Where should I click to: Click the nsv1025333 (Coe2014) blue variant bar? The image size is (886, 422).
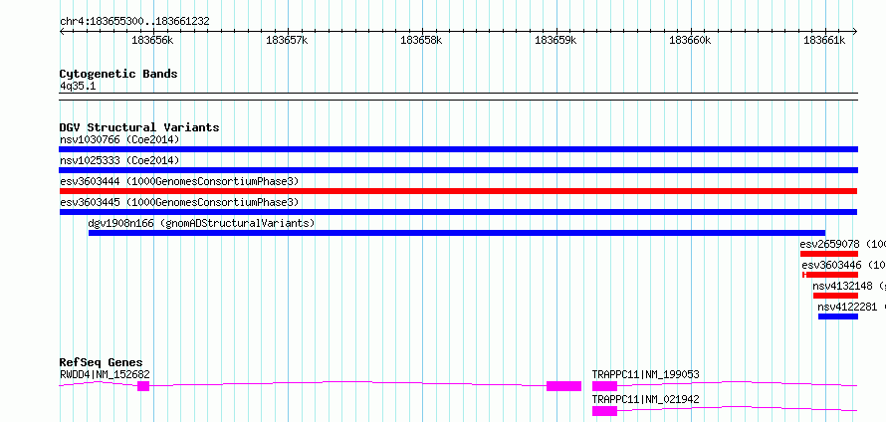[458, 170]
